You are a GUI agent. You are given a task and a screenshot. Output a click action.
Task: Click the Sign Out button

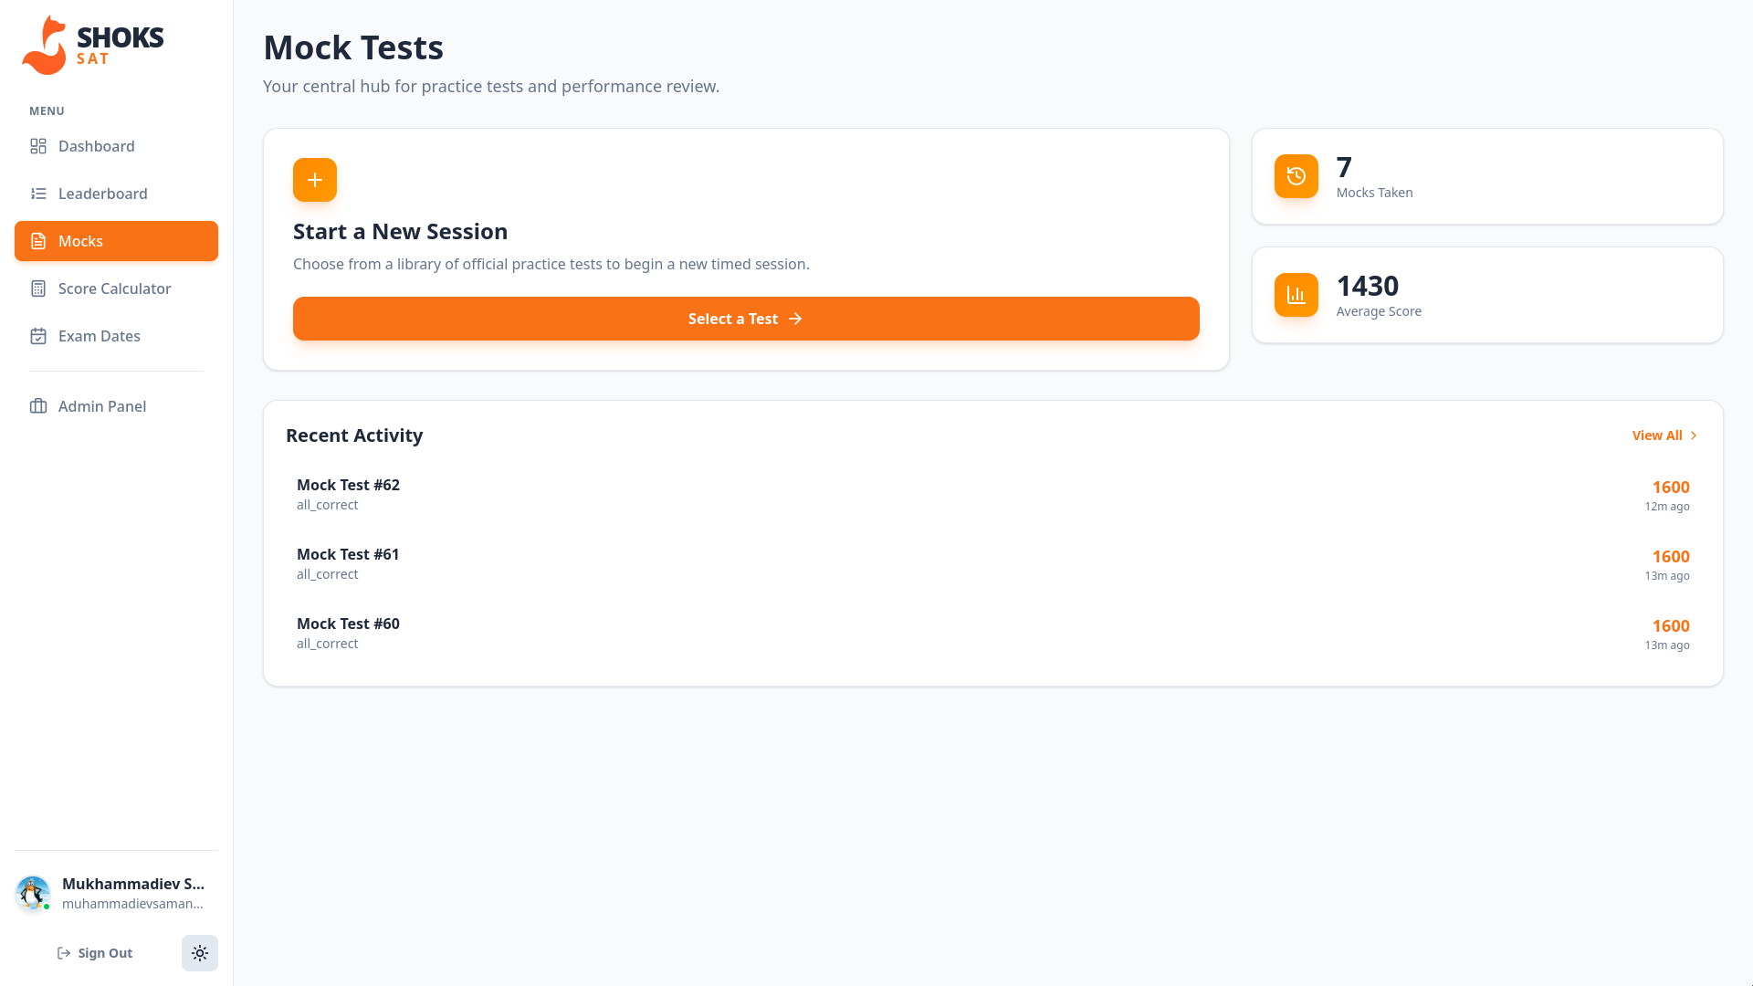[95, 953]
